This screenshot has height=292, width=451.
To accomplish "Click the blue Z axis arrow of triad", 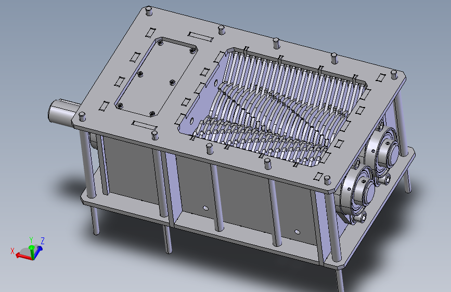I will [37, 252].
